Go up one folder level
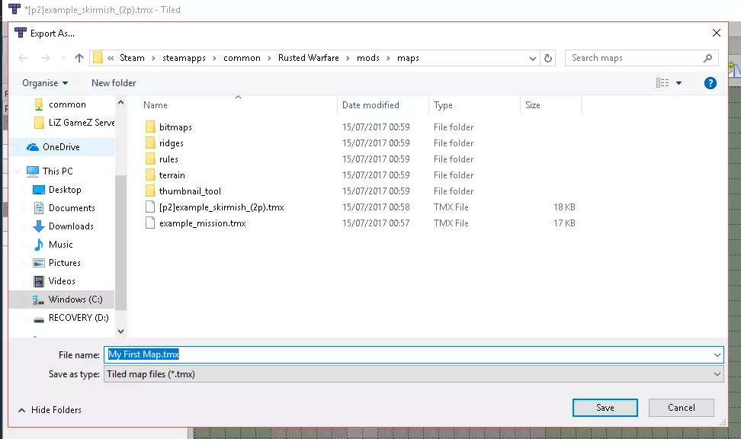Viewport: 741px width, 439px height. pos(79,58)
